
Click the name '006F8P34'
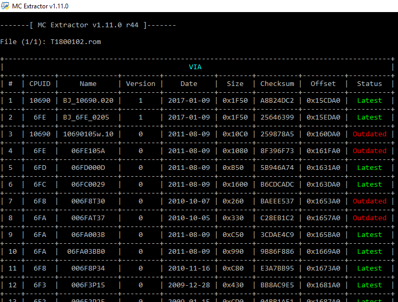(x=88, y=268)
